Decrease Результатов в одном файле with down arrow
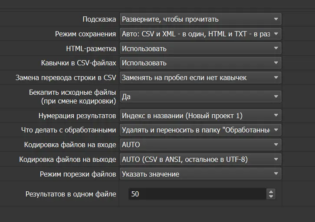Image resolution: width=315 pixels, height=222 pixels. pos(272,196)
